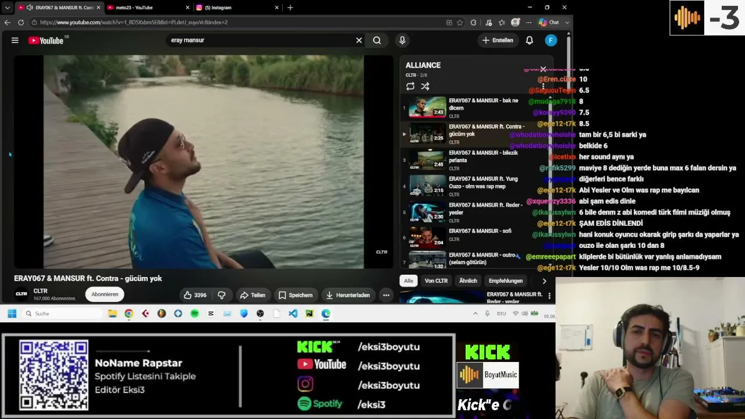This screenshot has height=419, width=745.
Task: Open a new browser tab
Action: click(x=290, y=8)
